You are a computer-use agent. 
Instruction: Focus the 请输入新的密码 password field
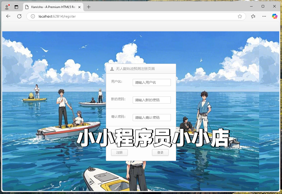click(152, 100)
